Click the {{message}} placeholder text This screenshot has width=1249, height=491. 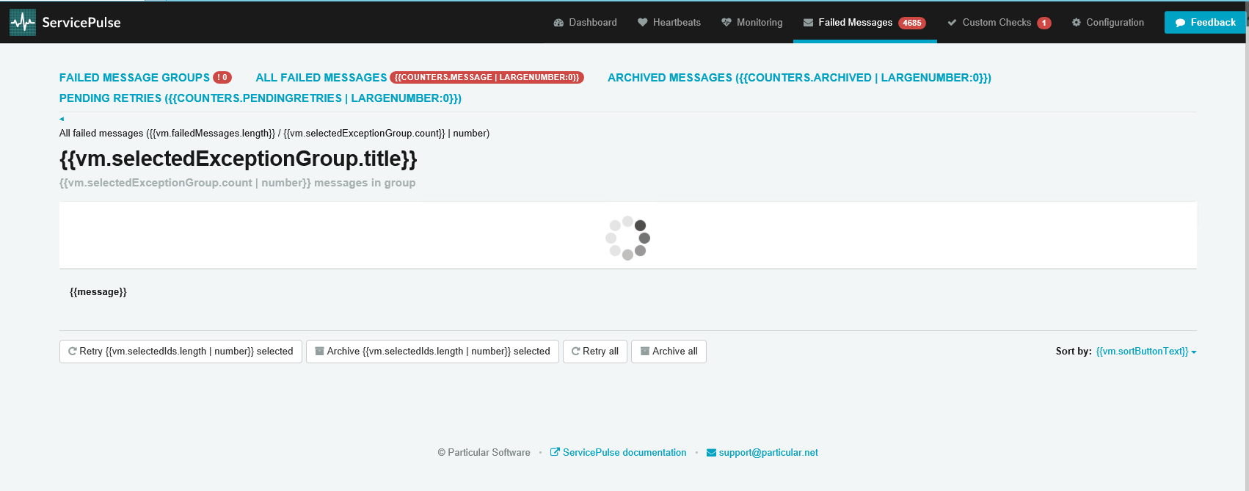tap(98, 291)
